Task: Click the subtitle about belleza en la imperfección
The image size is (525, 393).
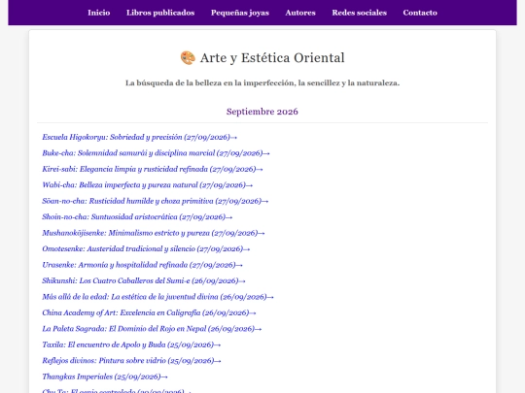Action: click(x=262, y=82)
